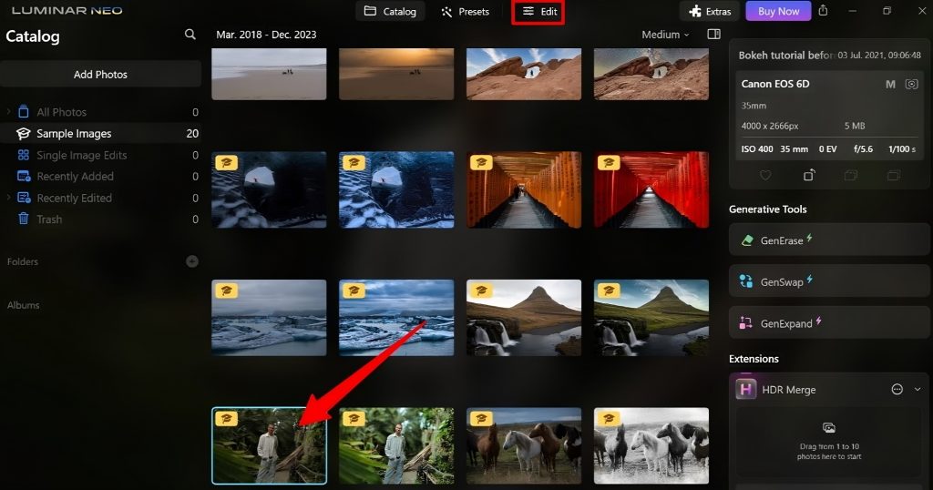Click the Buy Now button
This screenshot has height=490, width=933.
[778, 11]
